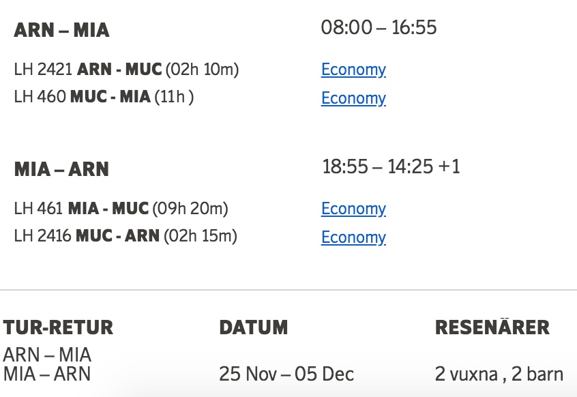Click the LH 2416 MUC - ARN flight segment
This screenshot has height=397, width=577.
click(125, 237)
